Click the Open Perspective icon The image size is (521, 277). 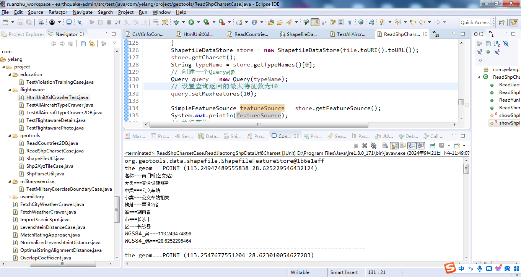coord(501,22)
